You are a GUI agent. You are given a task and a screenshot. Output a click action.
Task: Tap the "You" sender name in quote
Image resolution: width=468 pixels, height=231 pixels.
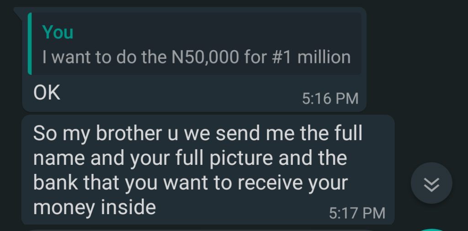coord(58,32)
